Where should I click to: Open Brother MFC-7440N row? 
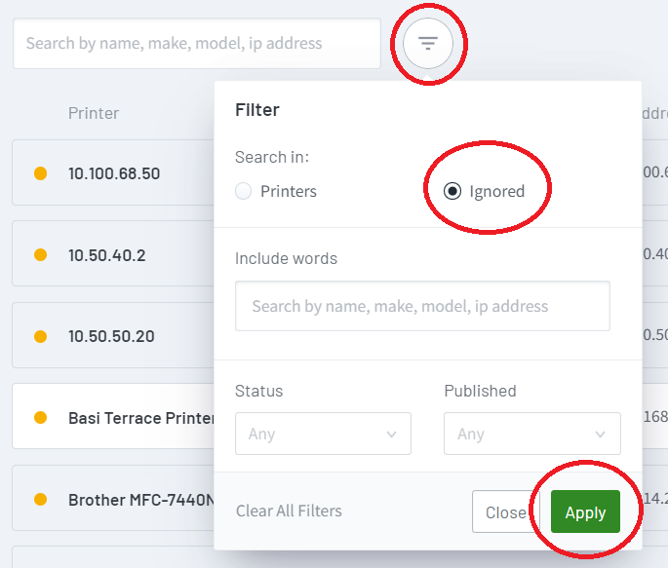click(113, 498)
